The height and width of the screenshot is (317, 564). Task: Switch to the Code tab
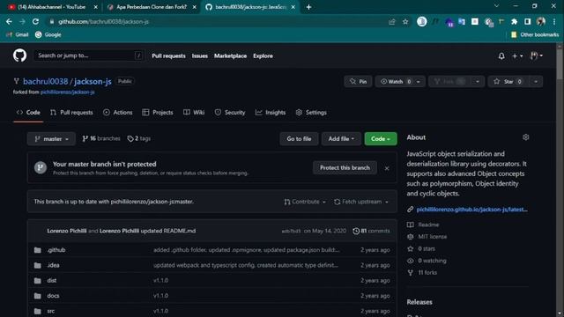[28, 113]
